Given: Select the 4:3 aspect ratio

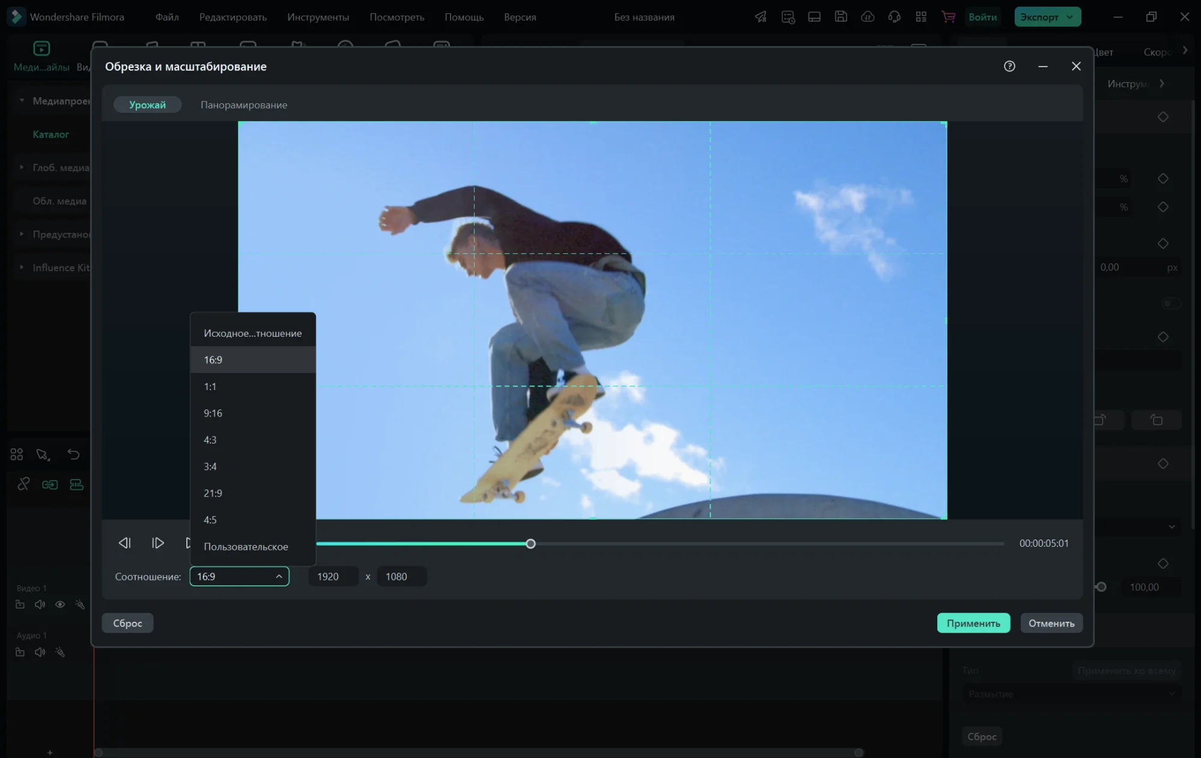Looking at the screenshot, I should coord(253,440).
